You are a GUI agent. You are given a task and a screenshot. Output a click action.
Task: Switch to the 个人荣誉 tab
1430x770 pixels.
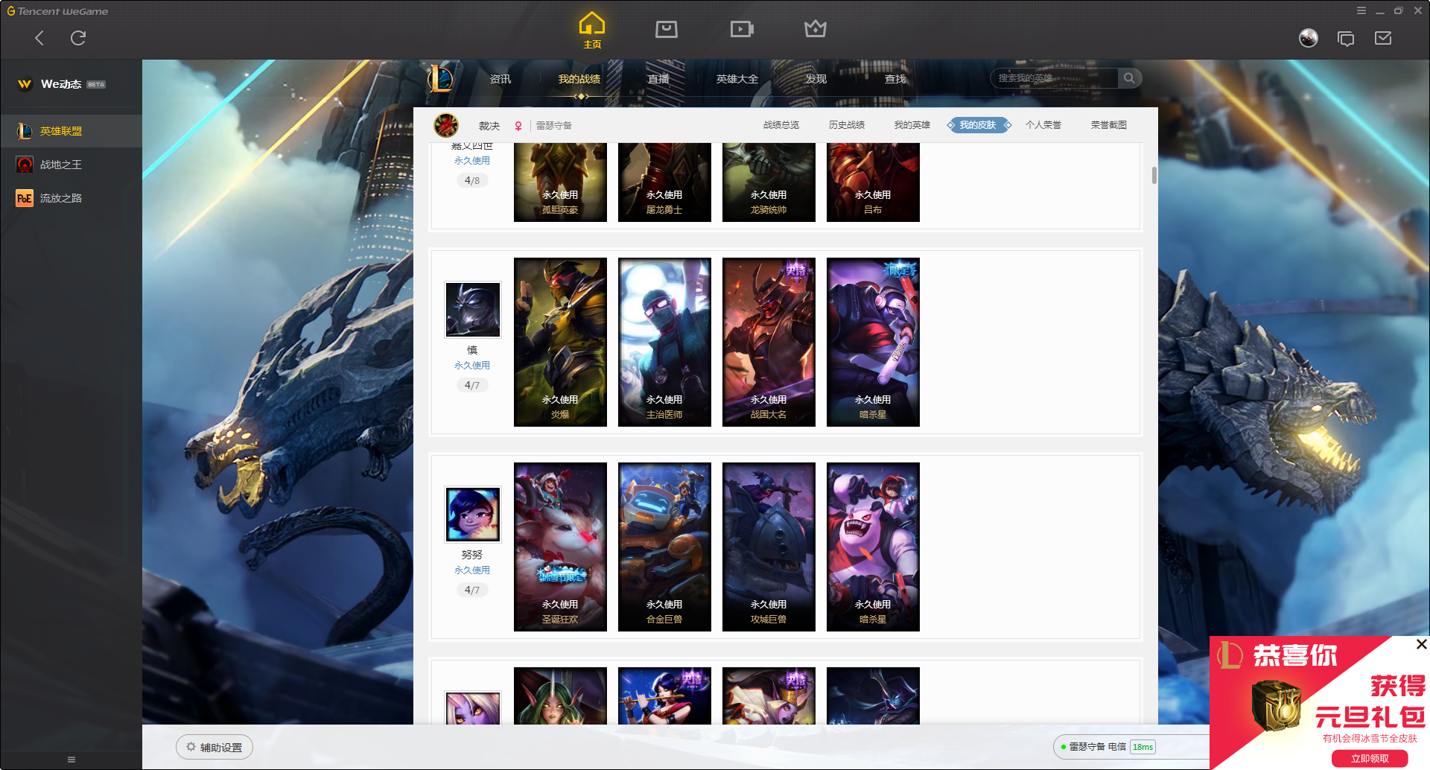click(x=1043, y=125)
